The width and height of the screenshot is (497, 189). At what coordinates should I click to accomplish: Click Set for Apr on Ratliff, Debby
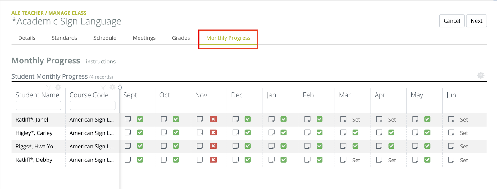click(x=392, y=160)
